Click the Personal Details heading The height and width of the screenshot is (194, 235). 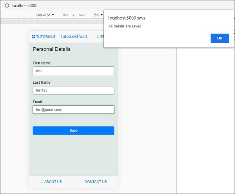(x=51, y=49)
